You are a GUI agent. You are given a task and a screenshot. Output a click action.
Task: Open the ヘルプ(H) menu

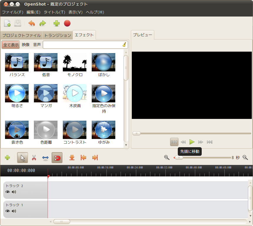(x=95, y=12)
